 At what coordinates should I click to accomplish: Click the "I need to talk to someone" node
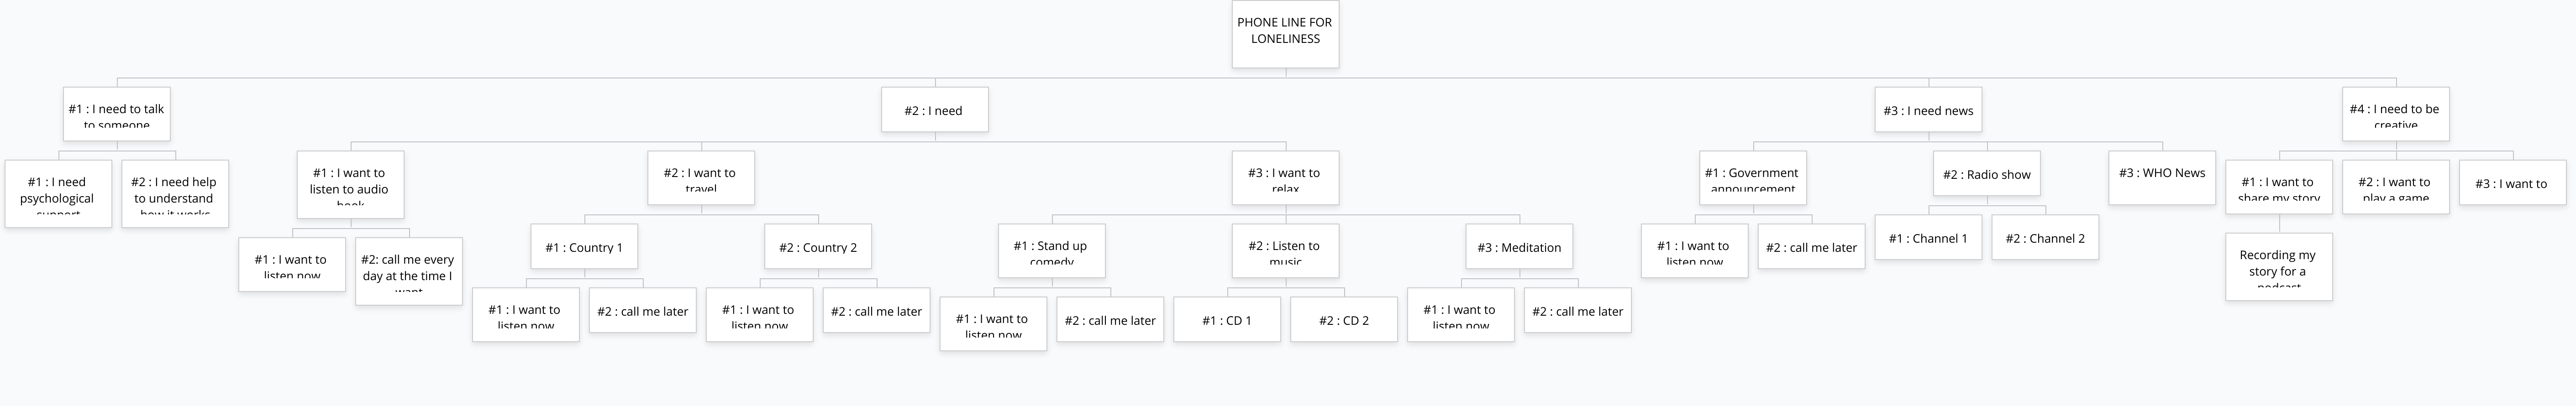pyautogui.click(x=117, y=115)
